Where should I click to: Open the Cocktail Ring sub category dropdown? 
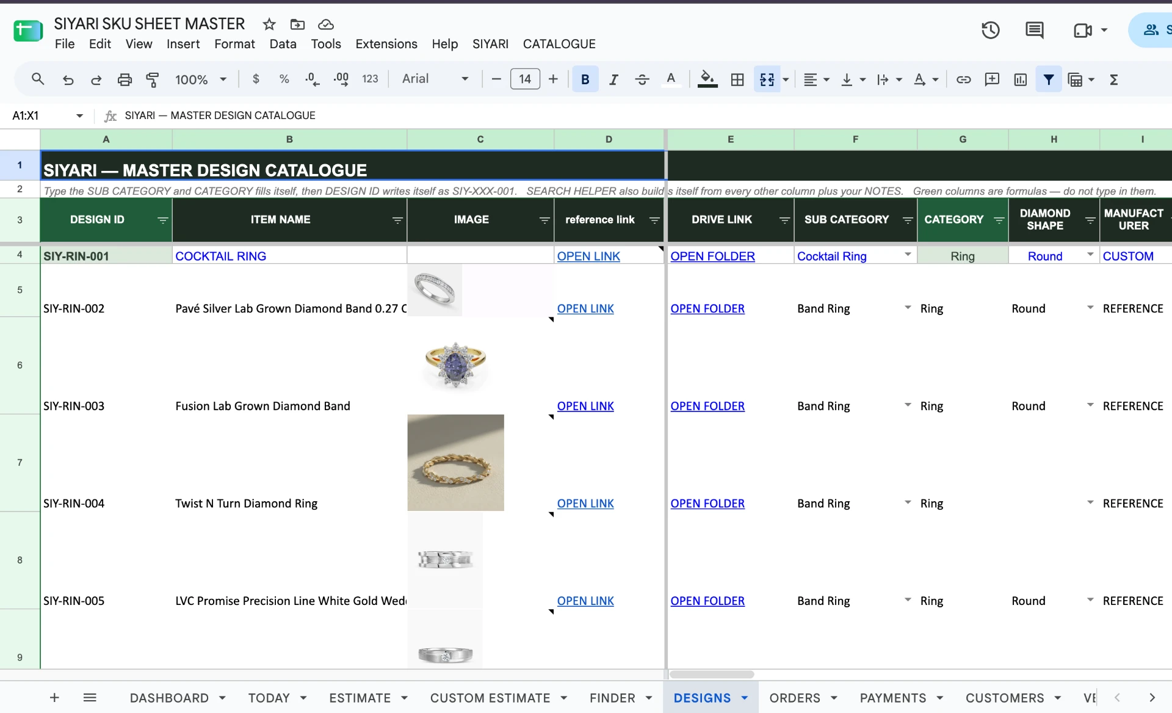(908, 255)
